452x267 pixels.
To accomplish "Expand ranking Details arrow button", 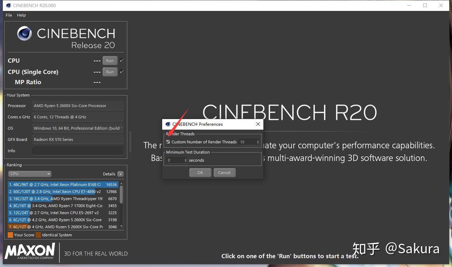I will [x=121, y=174].
